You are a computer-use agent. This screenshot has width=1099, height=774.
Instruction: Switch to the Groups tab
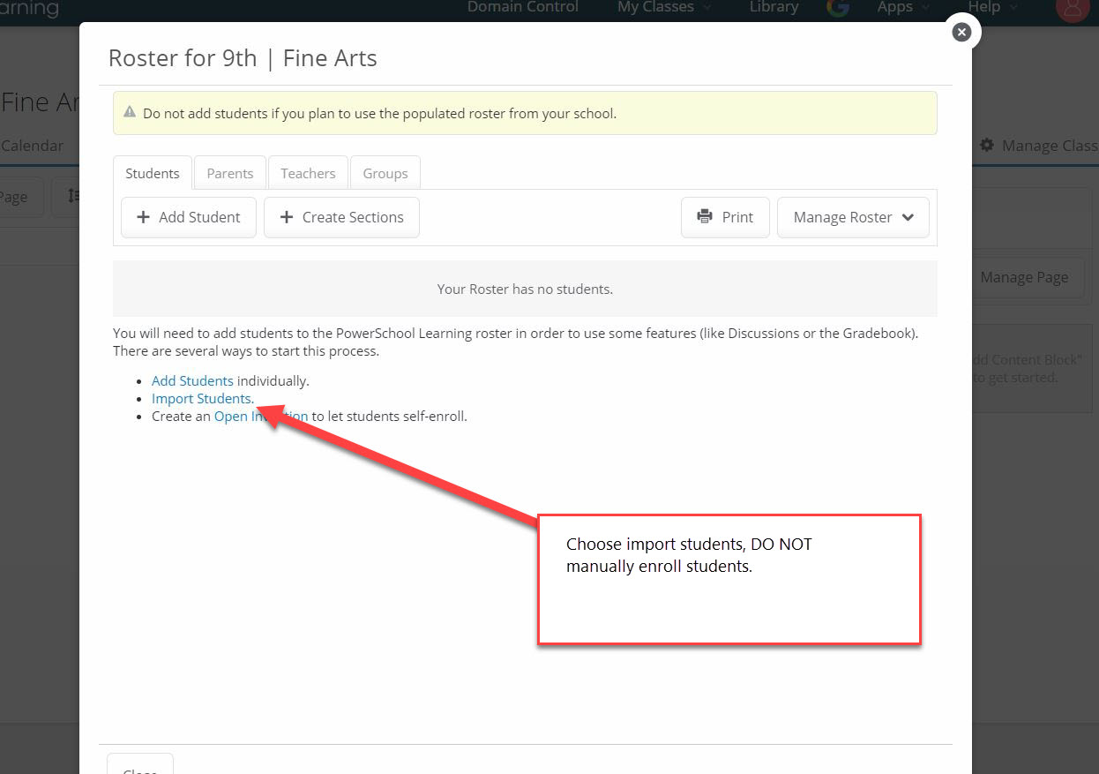click(385, 173)
